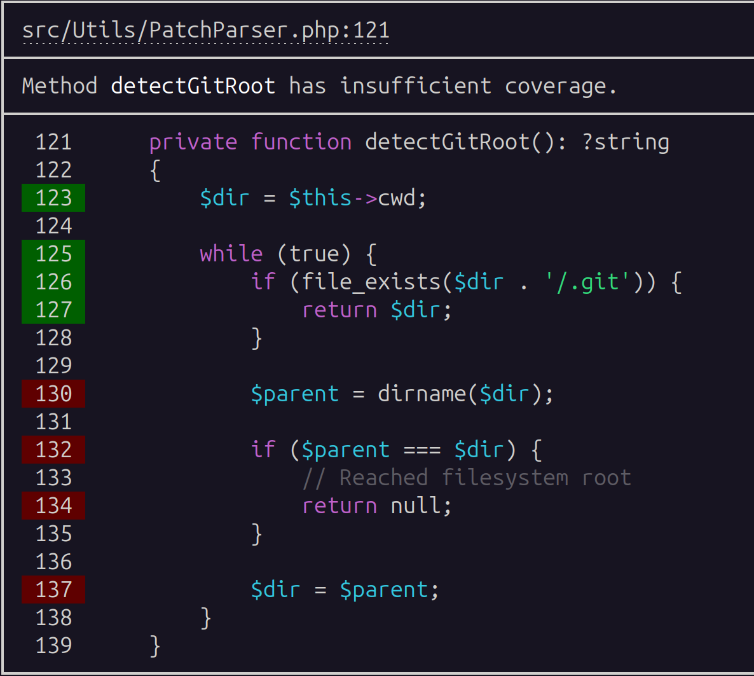Click red line number 132
The image size is (754, 676).
53,450
